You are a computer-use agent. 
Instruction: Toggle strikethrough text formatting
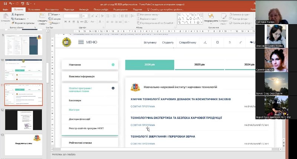[x=82, y=22]
